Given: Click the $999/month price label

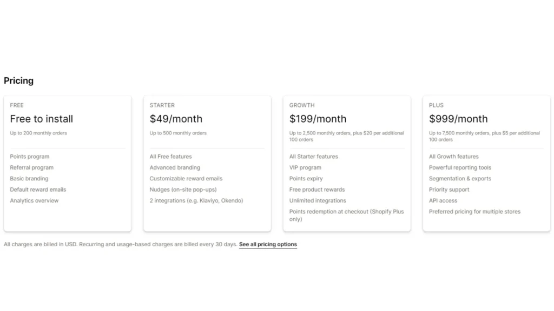Looking at the screenshot, I should click(x=458, y=119).
